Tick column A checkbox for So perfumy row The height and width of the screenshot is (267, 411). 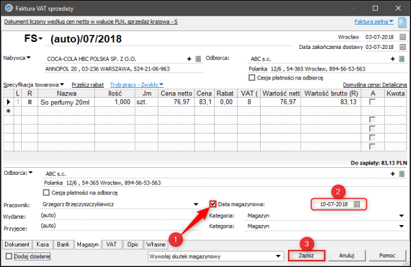coord(372,102)
